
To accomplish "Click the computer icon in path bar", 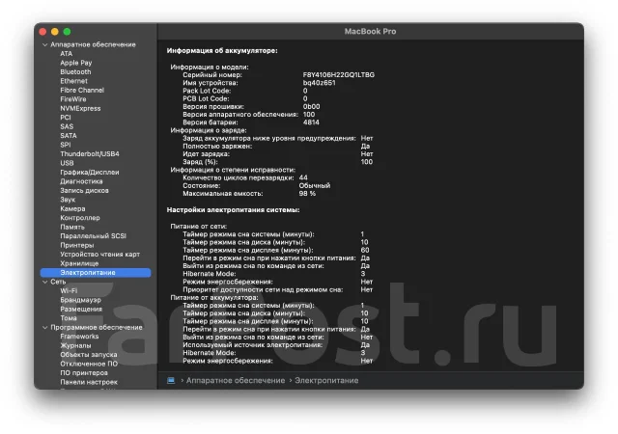I will pyautogui.click(x=171, y=380).
